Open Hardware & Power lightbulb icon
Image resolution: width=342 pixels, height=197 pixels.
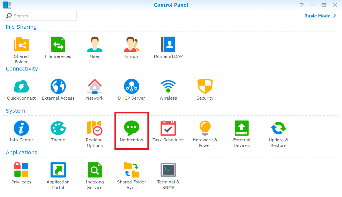(x=205, y=128)
